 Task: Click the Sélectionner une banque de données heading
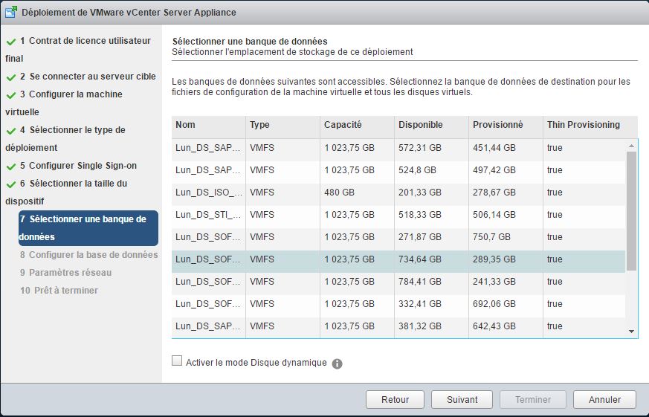pyautogui.click(x=250, y=42)
